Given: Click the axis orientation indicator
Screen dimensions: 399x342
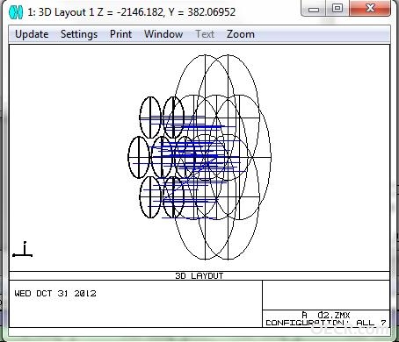Looking at the screenshot, I should pyautogui.click(x=23, y=249).
